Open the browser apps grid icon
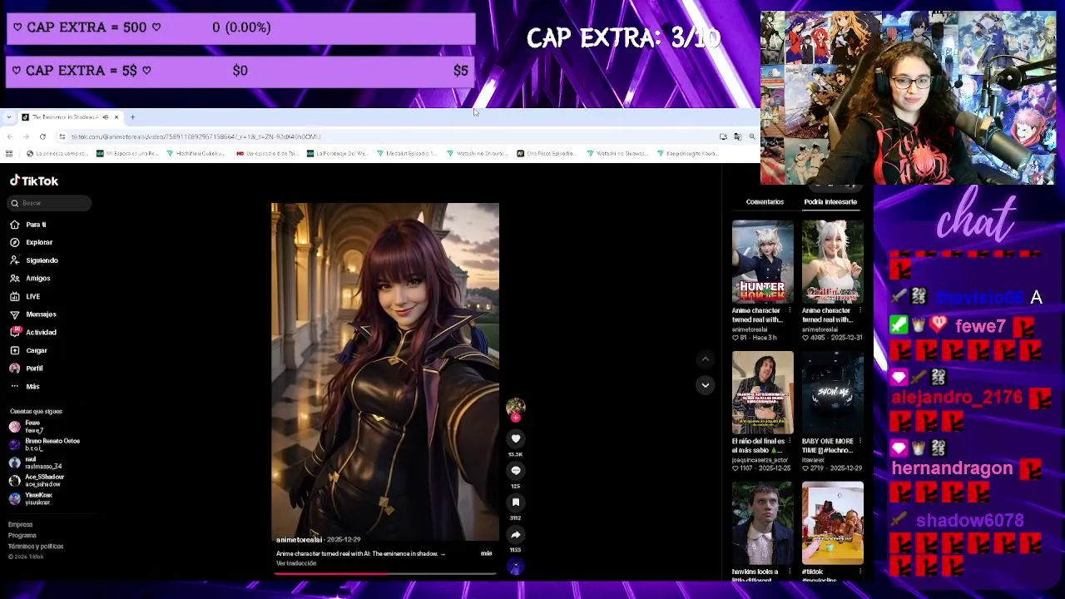The height and width of the screenshot is (599, 1065). [x=9, y=153]
